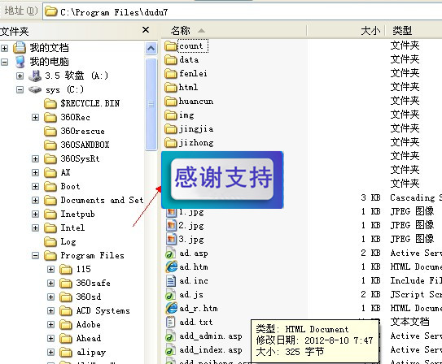Click the 3.5 floppy drive (A:) icon
442x364 pixels.
pyautogui.click(x=35, y=76)
